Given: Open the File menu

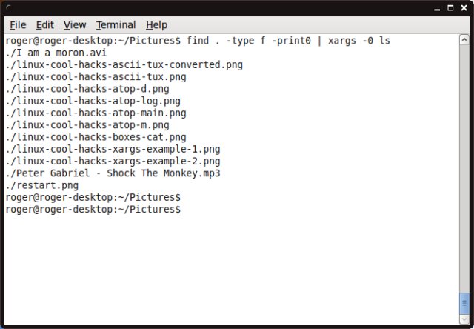Looking at the screenshot, I should [x=18, y=24].
